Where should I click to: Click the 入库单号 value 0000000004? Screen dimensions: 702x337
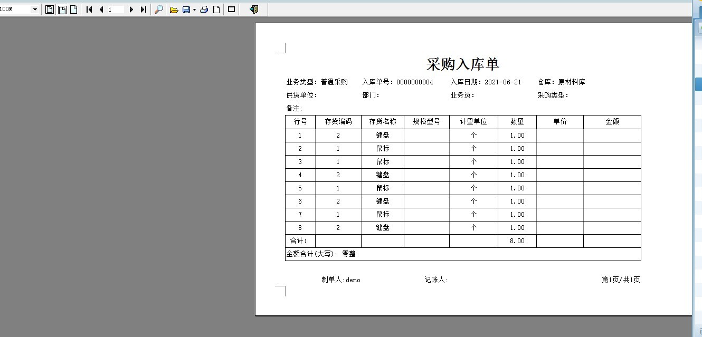(415, 82)
